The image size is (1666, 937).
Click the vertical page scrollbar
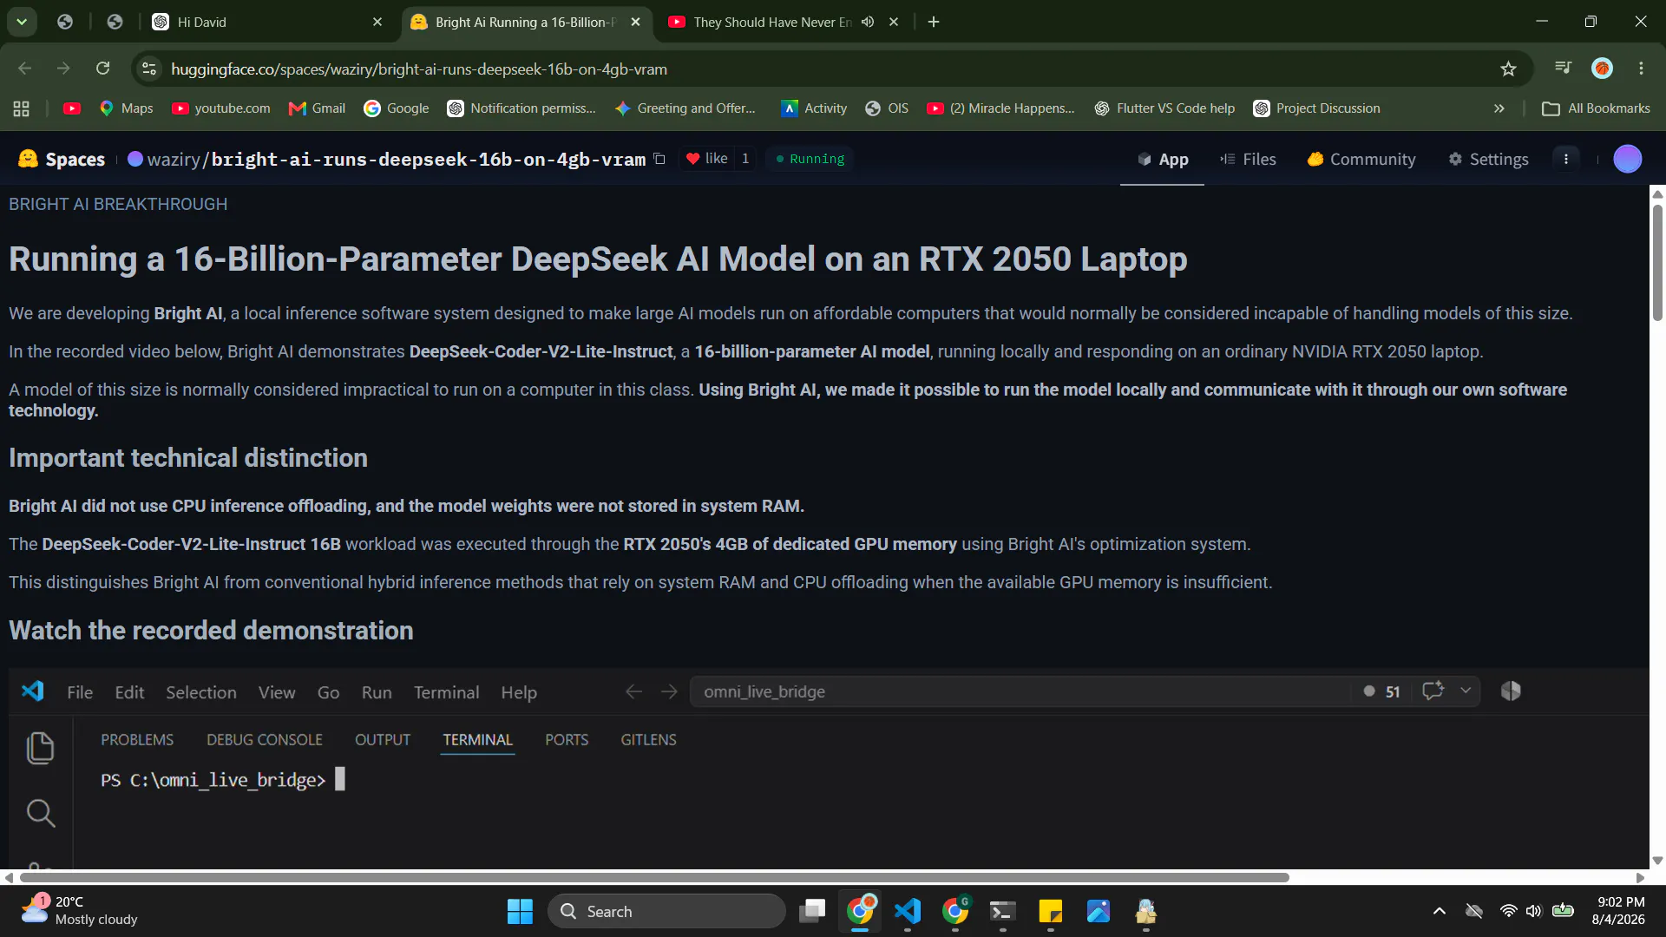click(1657, 262)
